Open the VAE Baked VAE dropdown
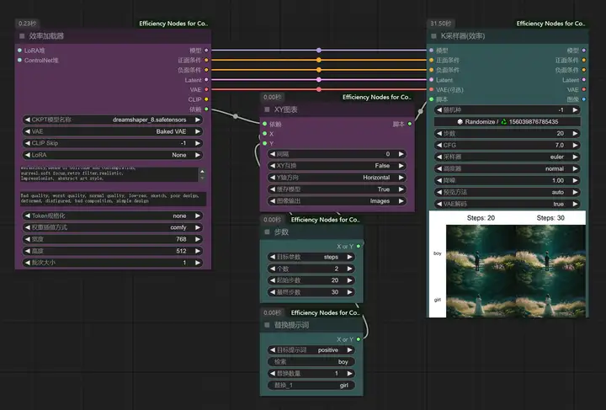 pyautogui.click(x=113, y=132)
